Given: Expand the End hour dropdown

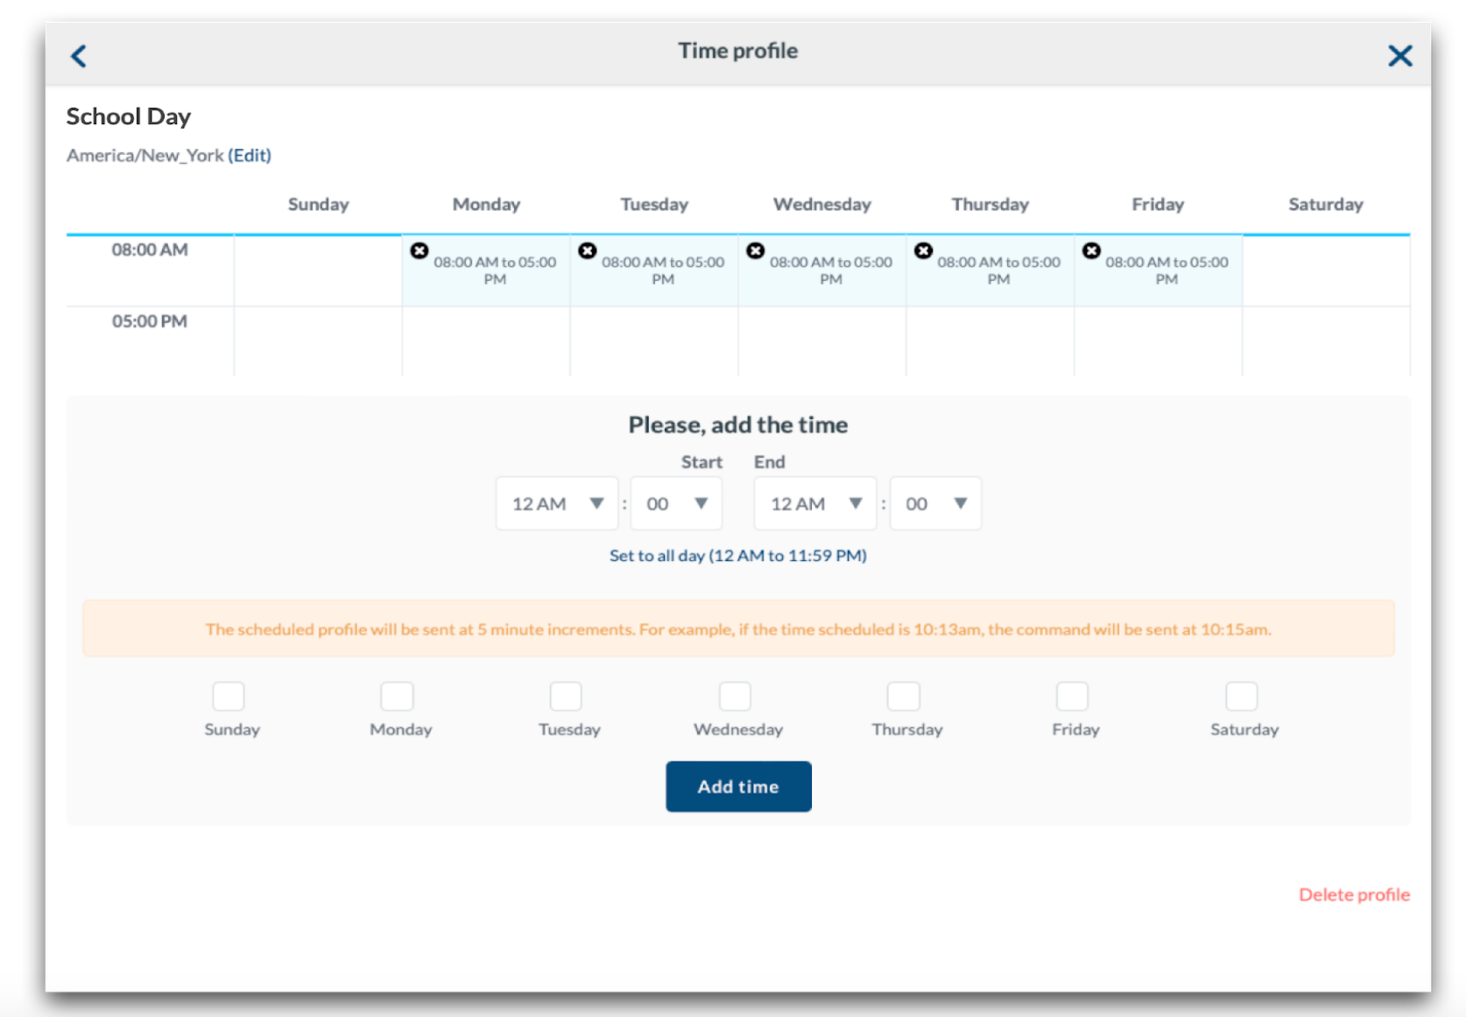Looking at the screenshot, I should tap(815, 503).
